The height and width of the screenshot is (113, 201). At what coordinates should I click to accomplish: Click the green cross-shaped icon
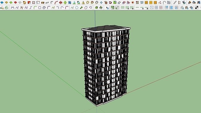[65, 2]
